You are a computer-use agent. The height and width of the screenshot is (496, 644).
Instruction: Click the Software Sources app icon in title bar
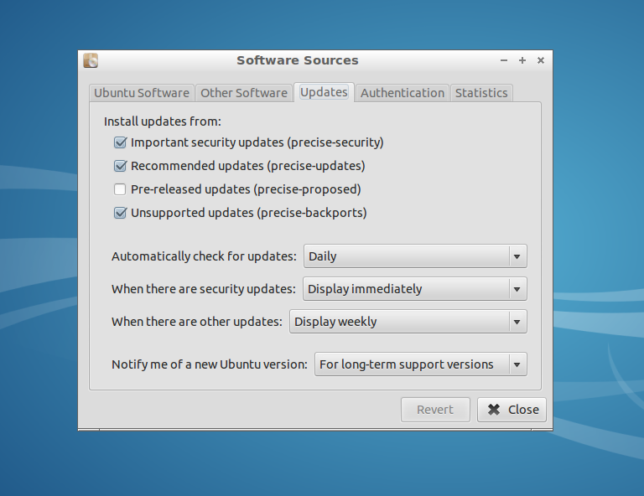click(91, 60)
